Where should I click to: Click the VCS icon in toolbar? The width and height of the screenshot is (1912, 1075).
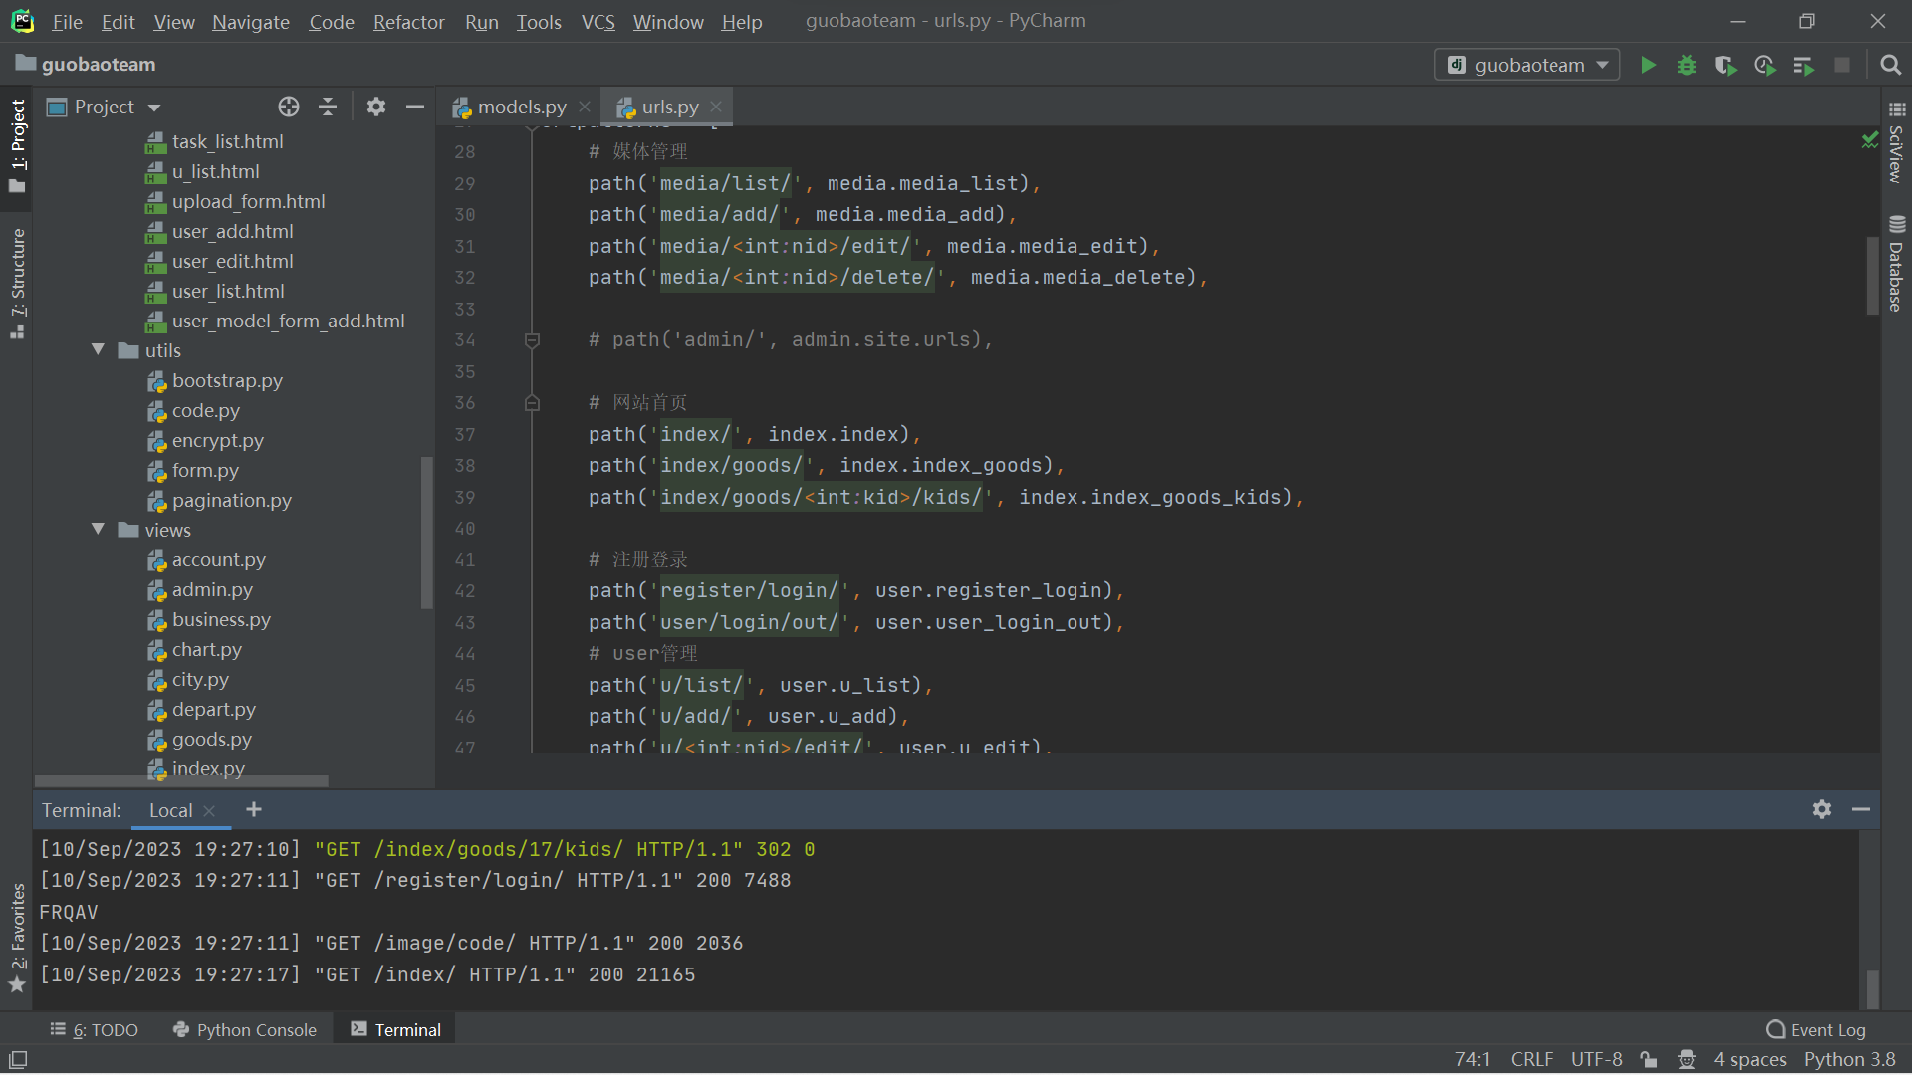[x=597, y=22]
